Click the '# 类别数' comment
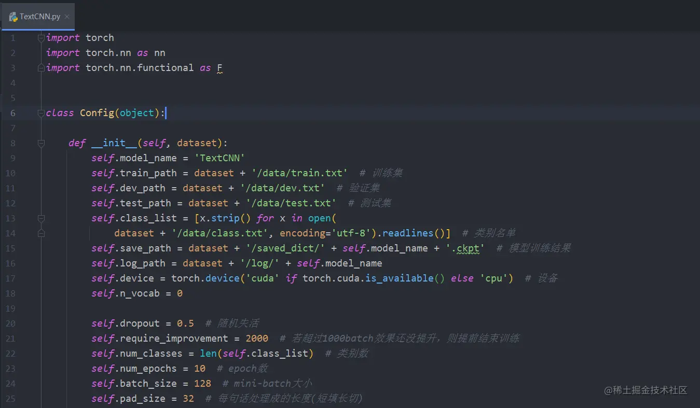Screen dimensions: 700x408 [x=347, y=354]
